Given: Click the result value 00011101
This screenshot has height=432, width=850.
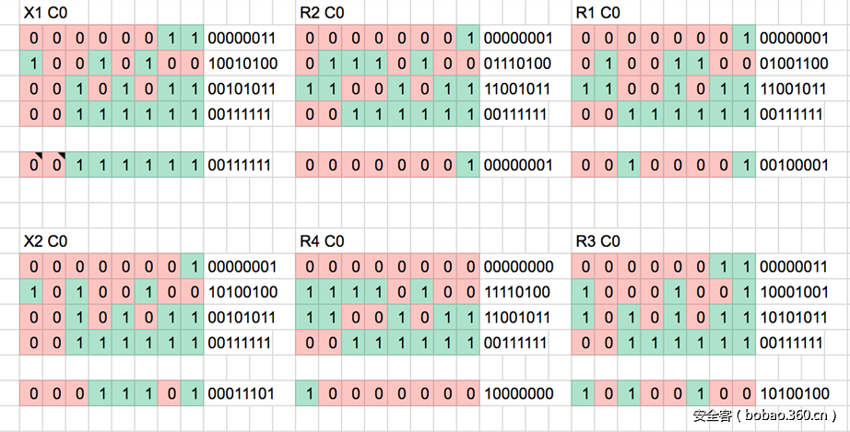Looking at the screenshot, I should pyautogui.click(x=240, y=393).
